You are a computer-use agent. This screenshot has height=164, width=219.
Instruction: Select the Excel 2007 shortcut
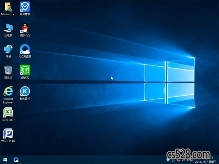[8, 114]
